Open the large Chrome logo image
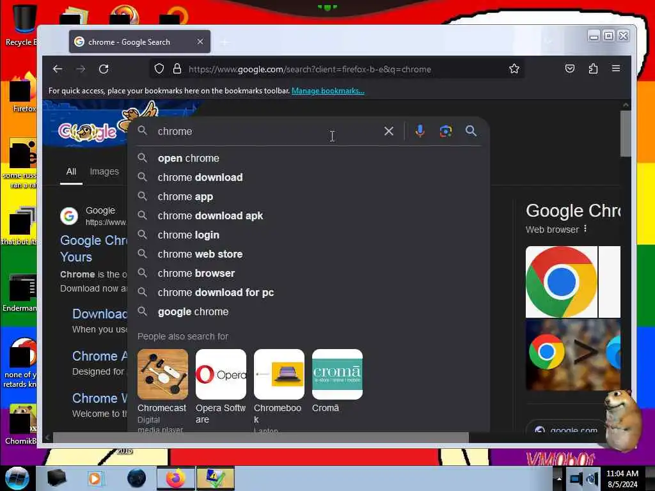 pos(562,282)
